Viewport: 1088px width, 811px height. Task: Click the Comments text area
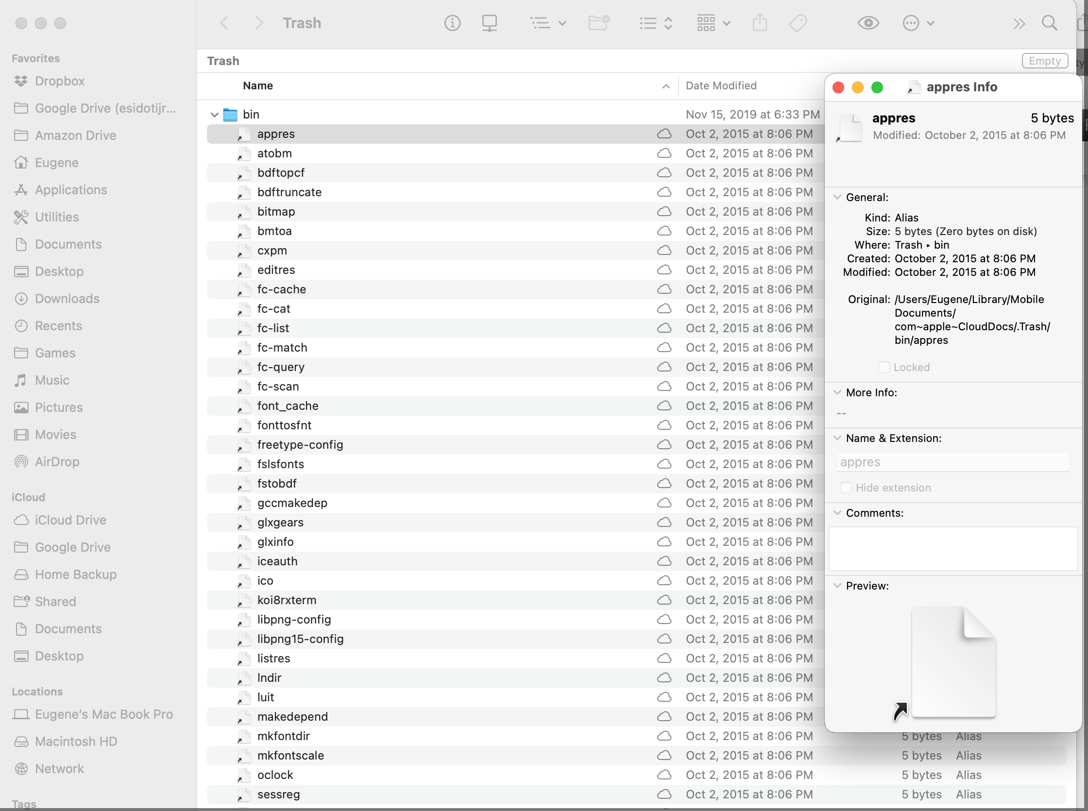pyautogui.click(x=952, y=548)
